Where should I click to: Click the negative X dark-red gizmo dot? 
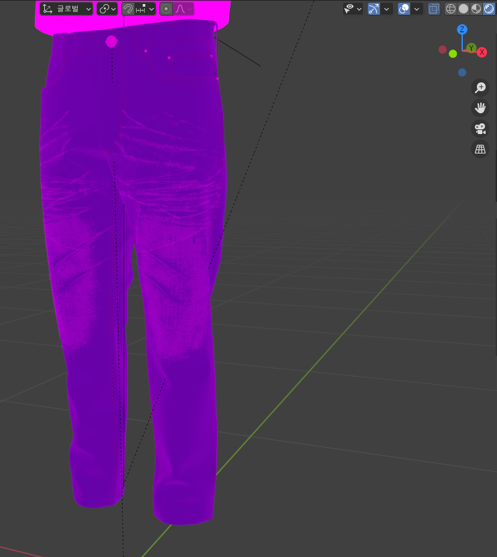[442, 50]
